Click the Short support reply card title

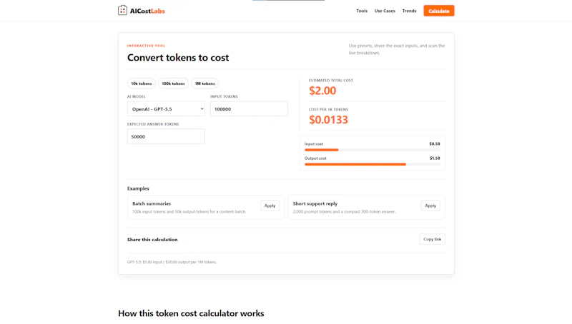click(x=315, y=203)
